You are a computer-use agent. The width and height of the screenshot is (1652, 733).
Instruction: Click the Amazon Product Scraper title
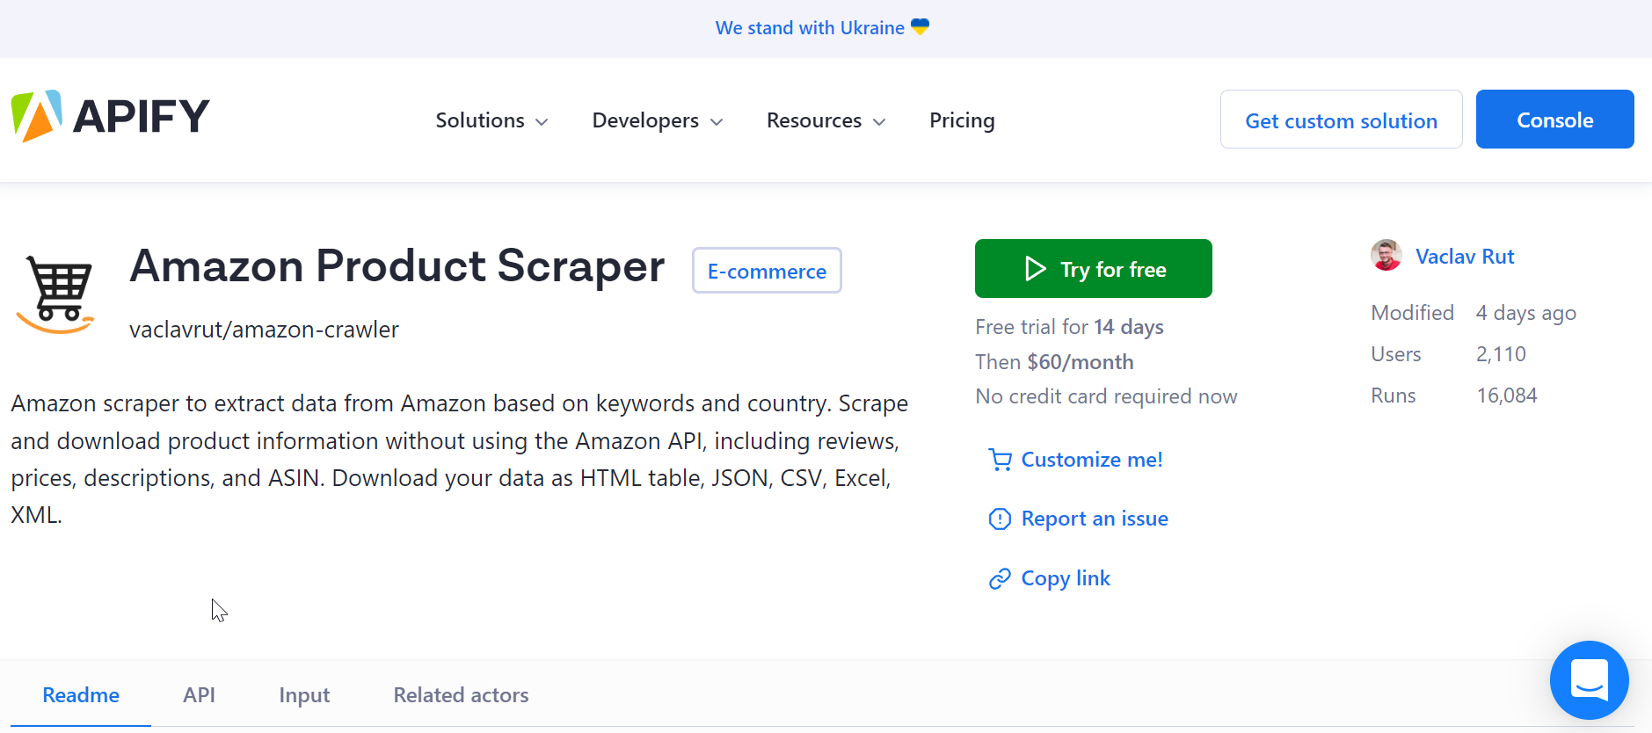pos(397,266)
